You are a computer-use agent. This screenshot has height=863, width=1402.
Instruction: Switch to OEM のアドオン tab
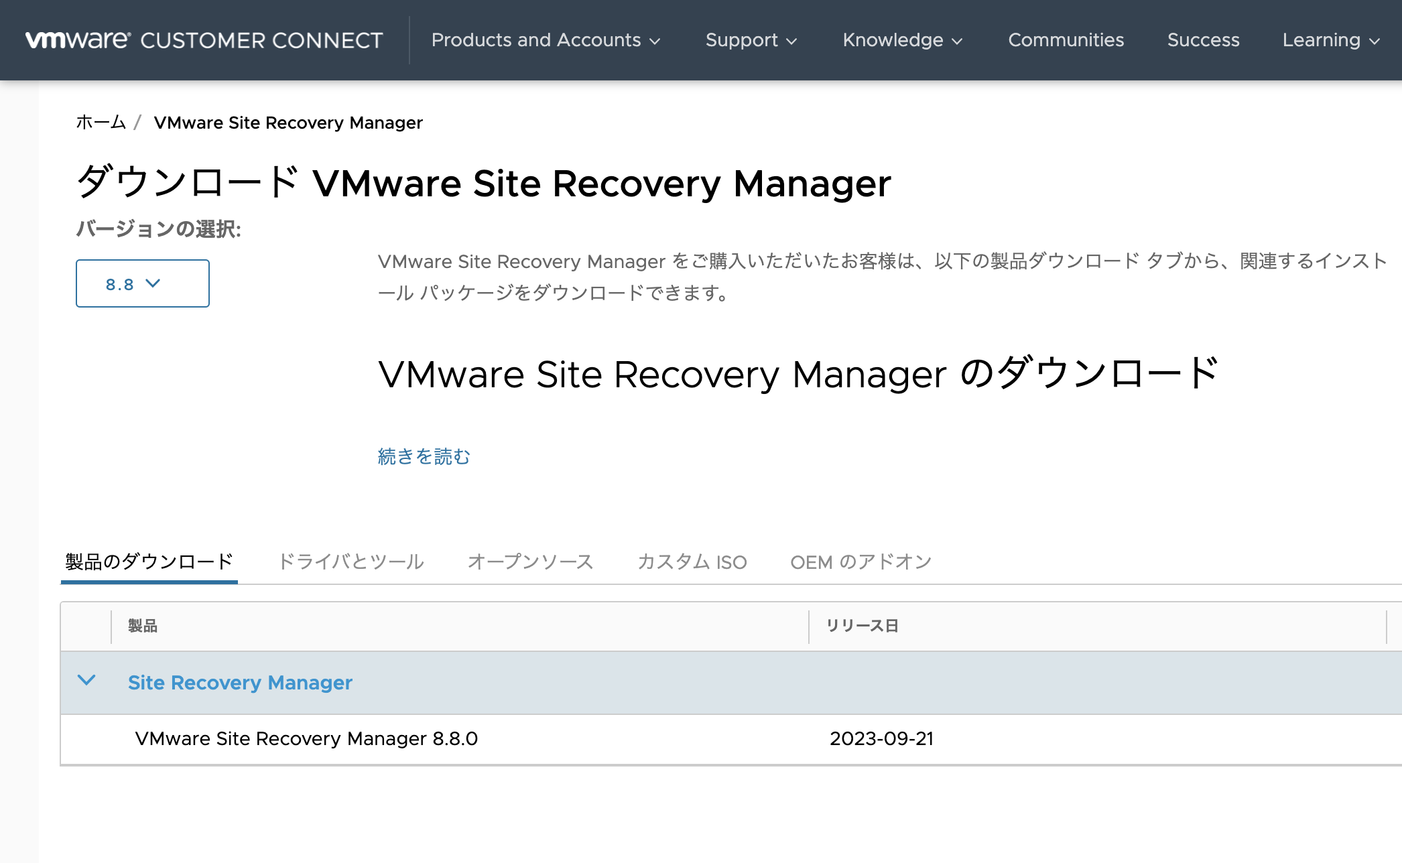point(861,561)
